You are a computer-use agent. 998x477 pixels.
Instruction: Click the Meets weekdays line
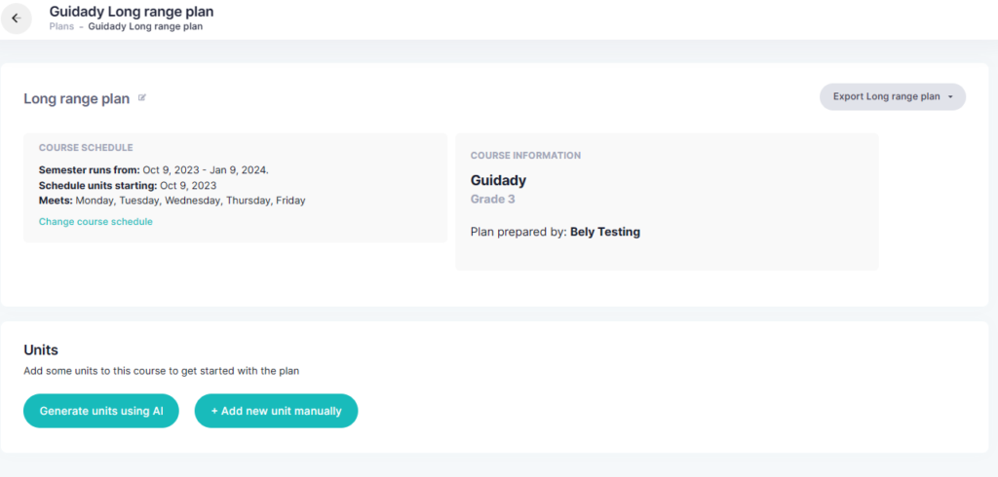(172, 201)
